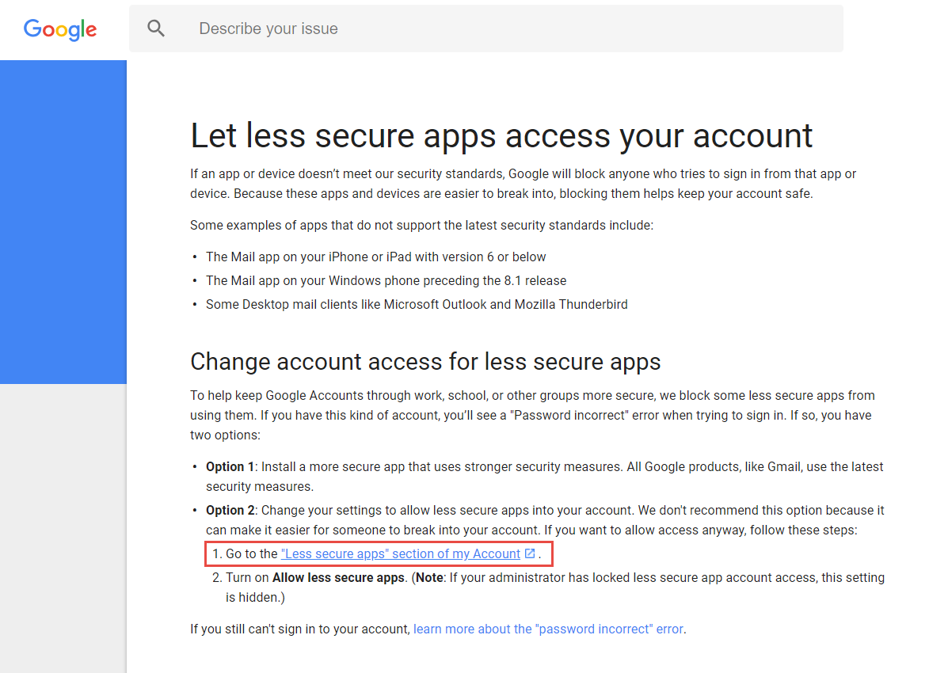
Task: Click the Desktop mail clients bullet
Action: coord(417,305)
